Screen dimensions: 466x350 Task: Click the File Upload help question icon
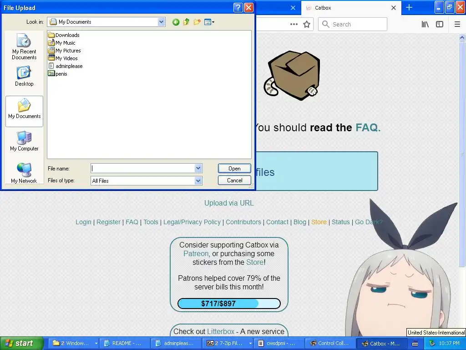[x=238, y=7]
